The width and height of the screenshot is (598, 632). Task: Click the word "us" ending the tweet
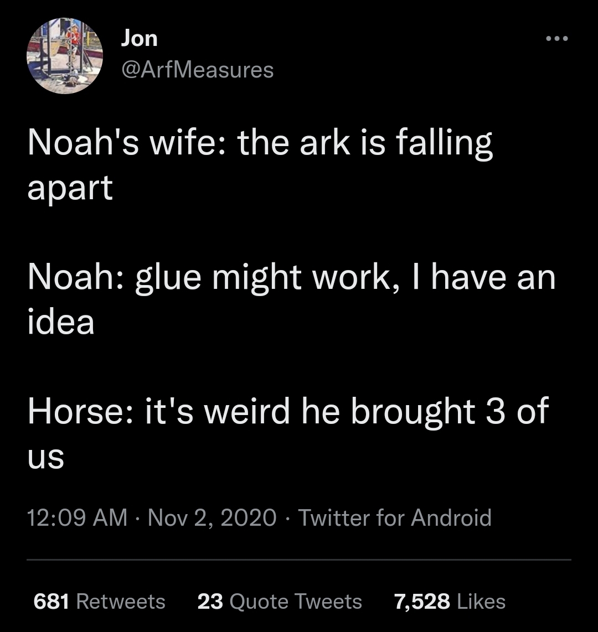click(46, 458)
